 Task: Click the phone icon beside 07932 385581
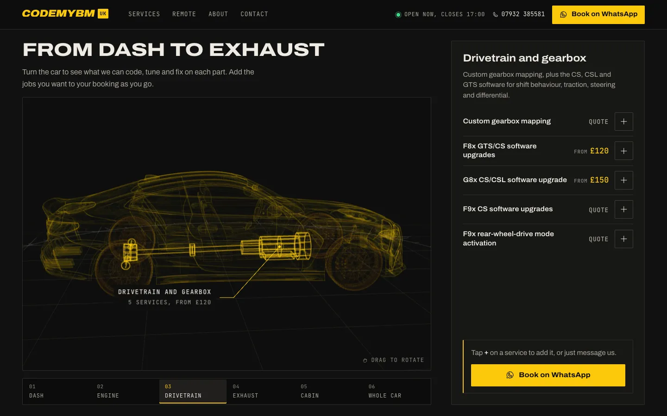coord(495,14)
